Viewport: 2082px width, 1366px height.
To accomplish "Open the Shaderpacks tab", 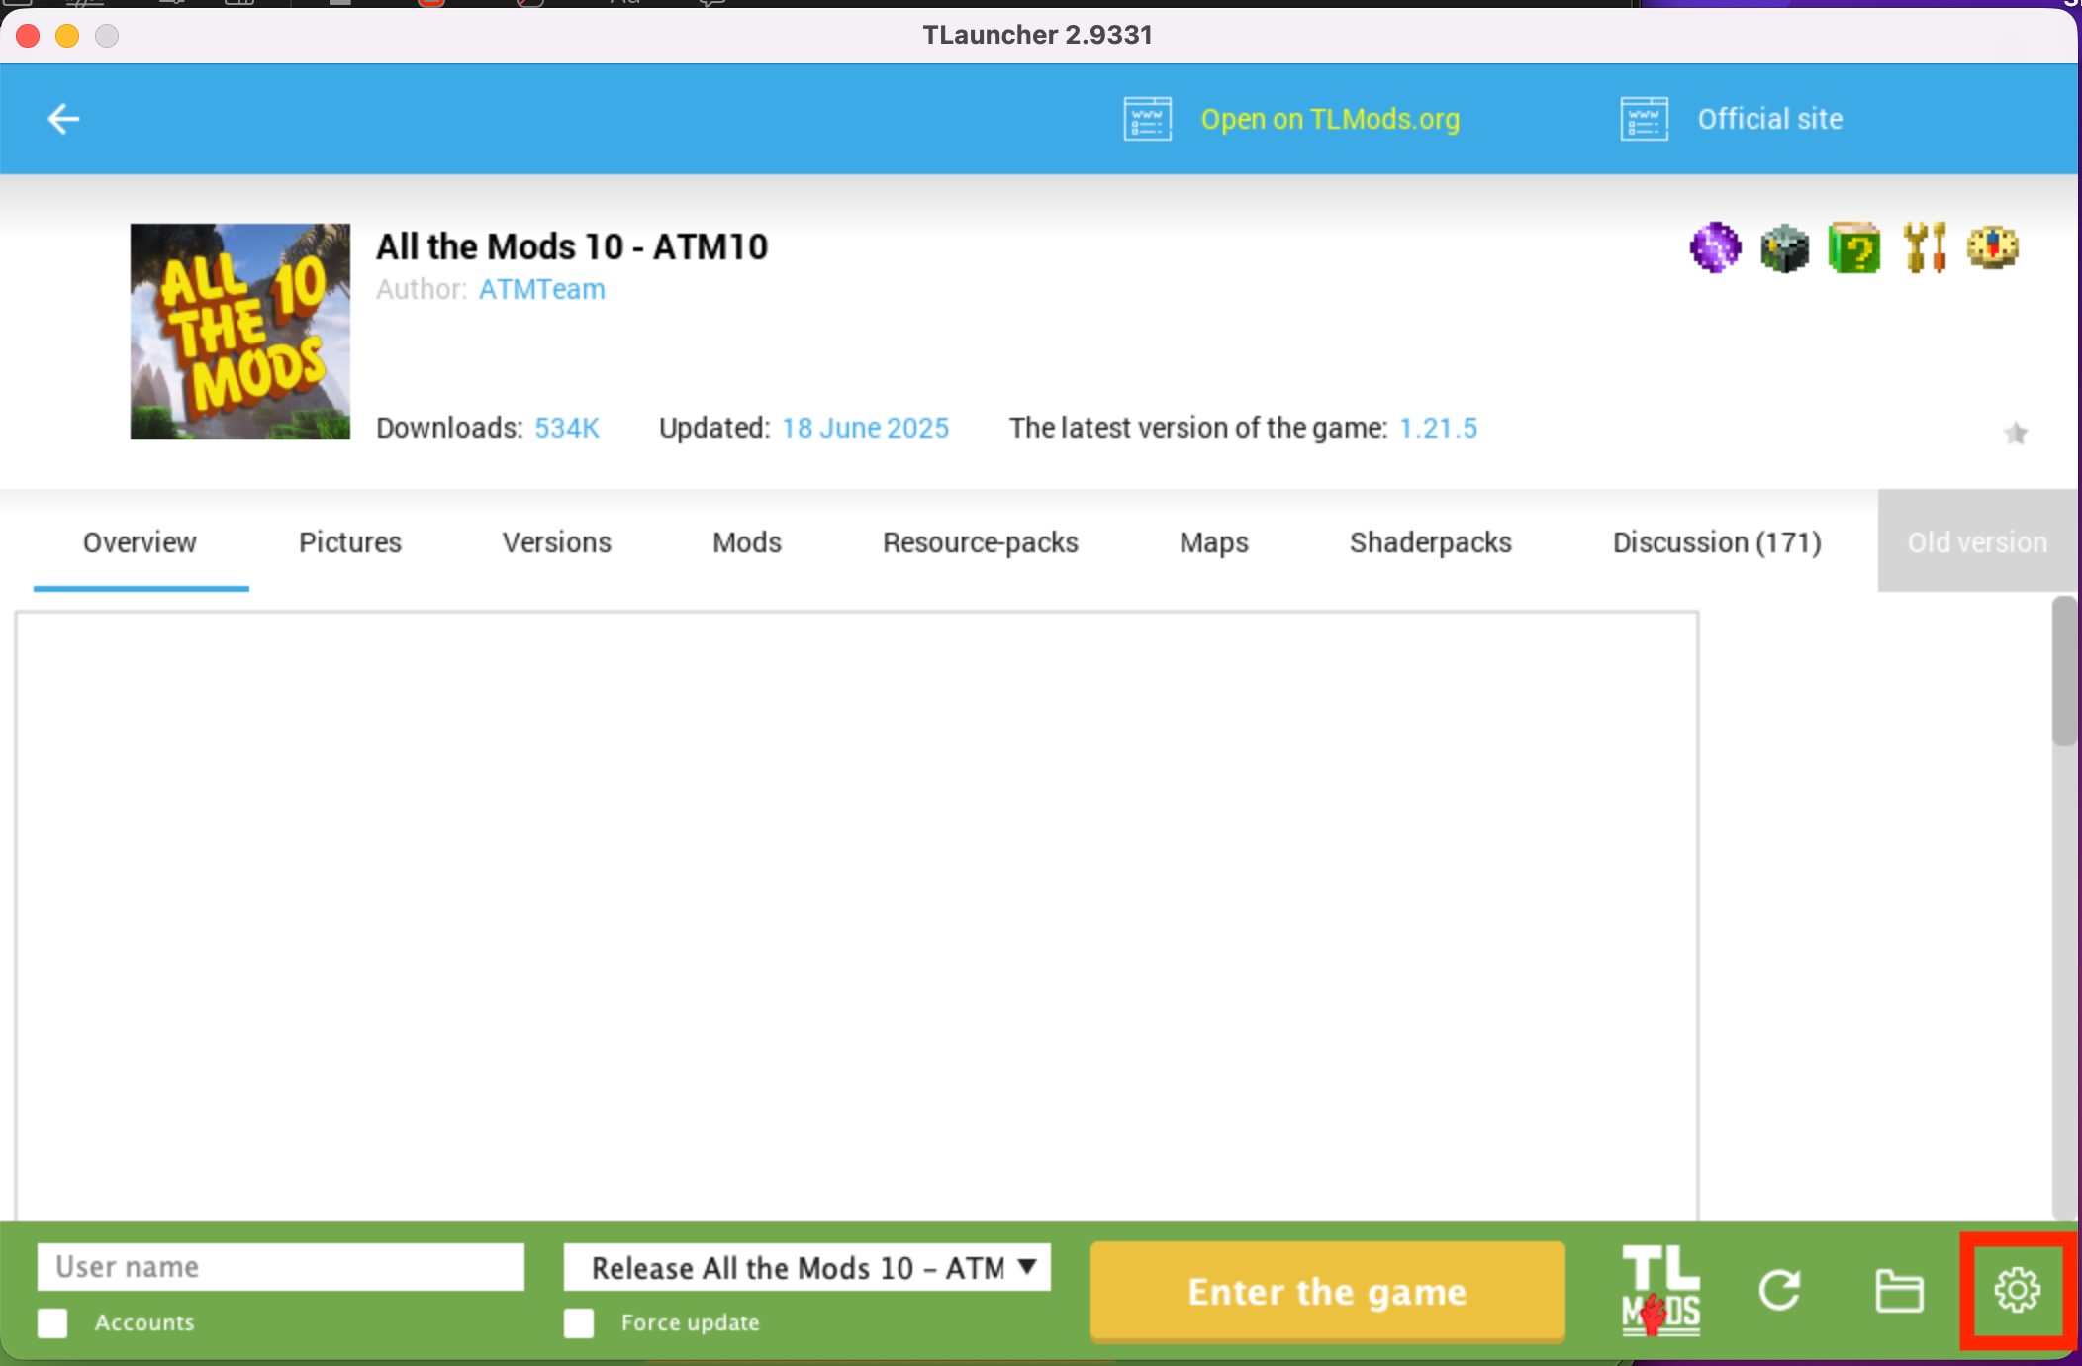I will [x=1431, y=542].
